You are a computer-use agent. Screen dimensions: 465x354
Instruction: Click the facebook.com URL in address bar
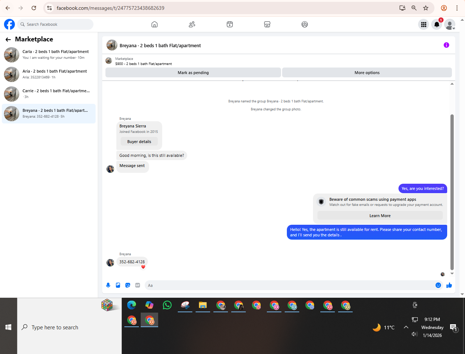[x=111, y=8]
